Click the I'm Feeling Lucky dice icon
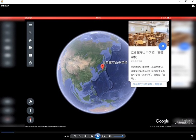This screenshot has height=140, width=196. [x=30, y=48]
